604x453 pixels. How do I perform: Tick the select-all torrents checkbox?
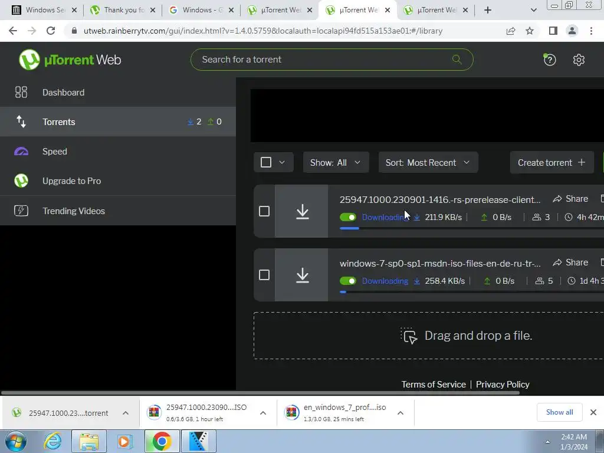coord(266,162)
